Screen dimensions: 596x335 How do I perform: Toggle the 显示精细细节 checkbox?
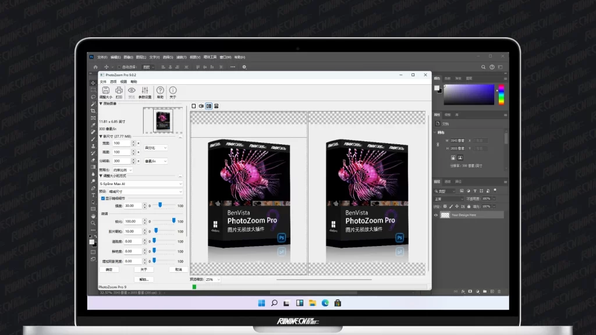pyautogui.click(x=103, y=198)
